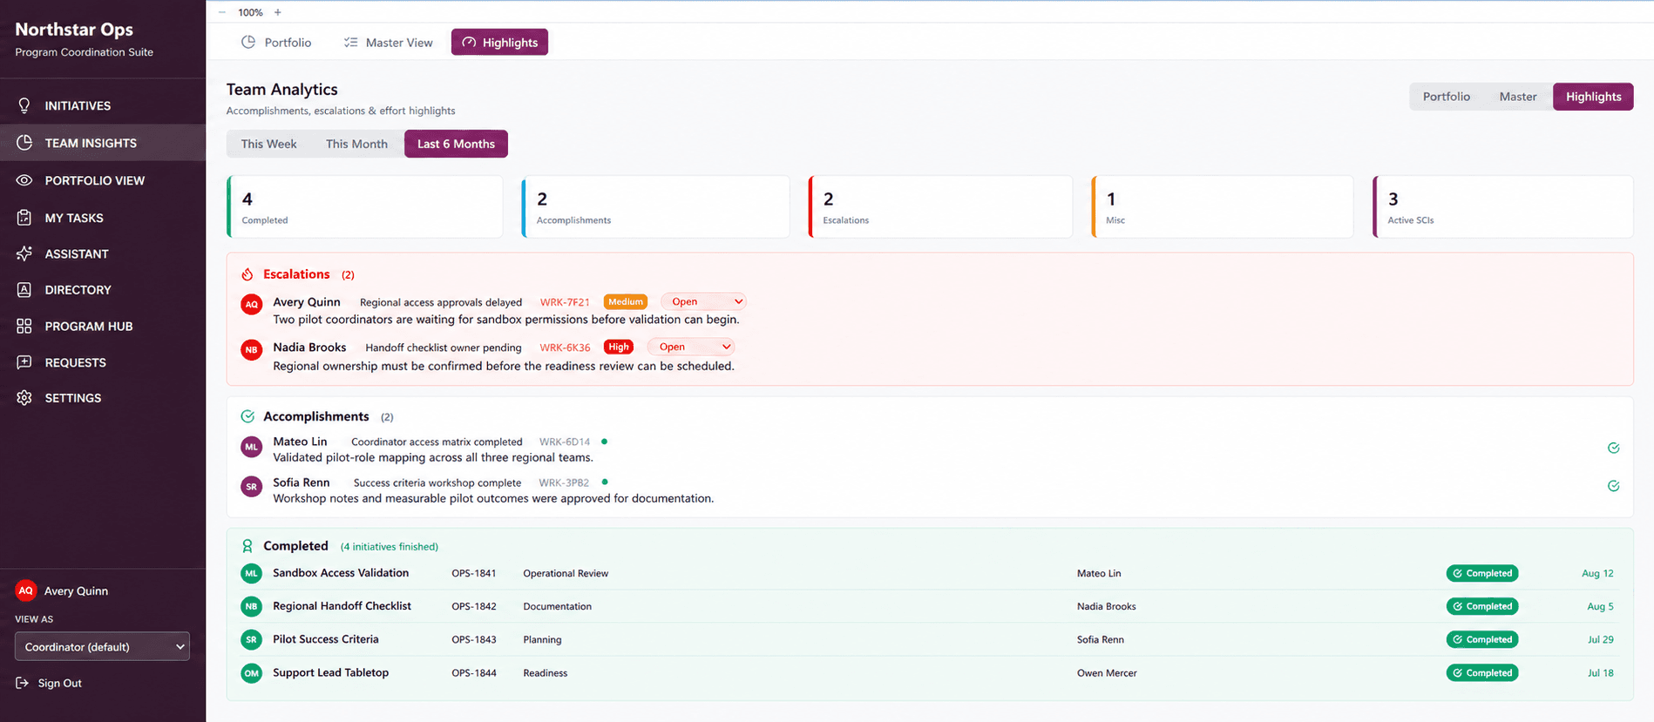Click the 3 Active SCIs summary card
The width and height of the screenshot is (1654, 722).
(1502, 206)
